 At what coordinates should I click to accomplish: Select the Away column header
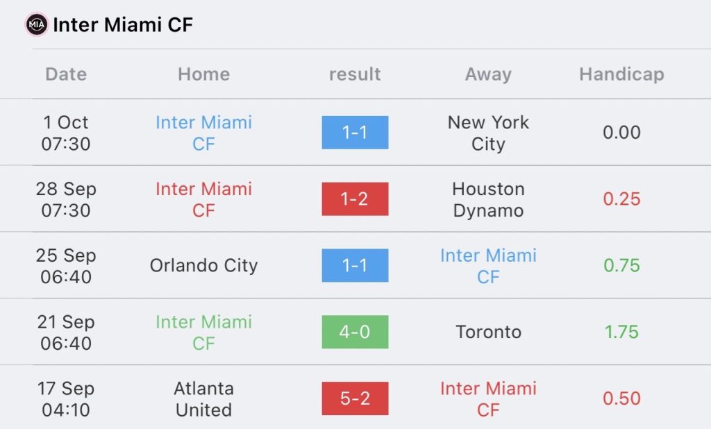pyautogui.click(x=488, y=74)
